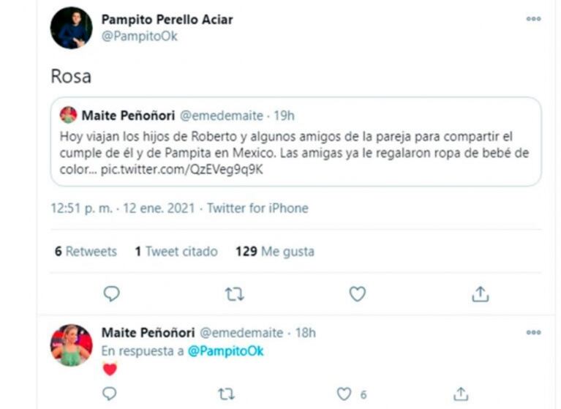Image resolution: width=561 pixels, height=409 pixels.
Task: View the 1 Tweet citado list
Action: [x=176, y=251]
